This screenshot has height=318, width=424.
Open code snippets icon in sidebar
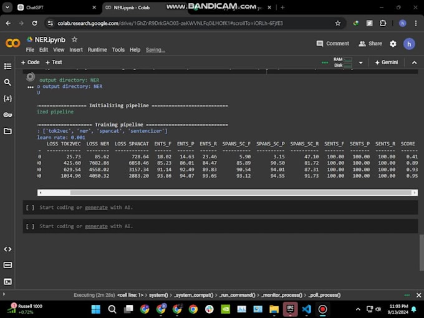[7, 249]
